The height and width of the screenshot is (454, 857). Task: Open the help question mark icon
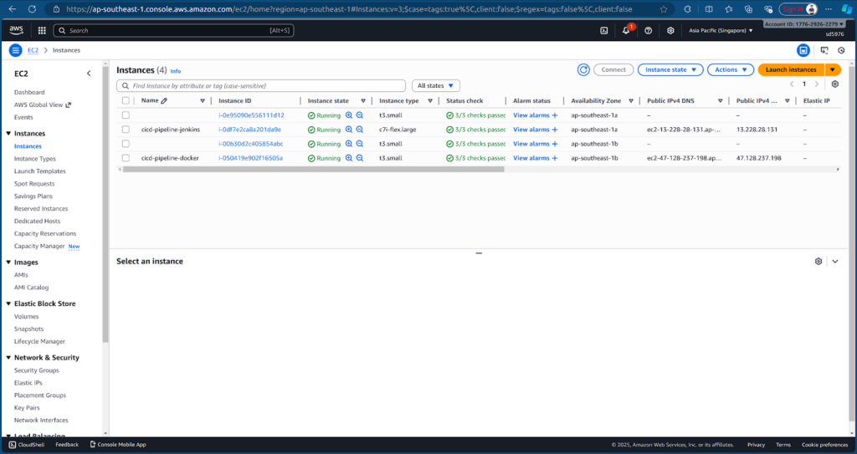pyautogui.click(x=649, y=30)
